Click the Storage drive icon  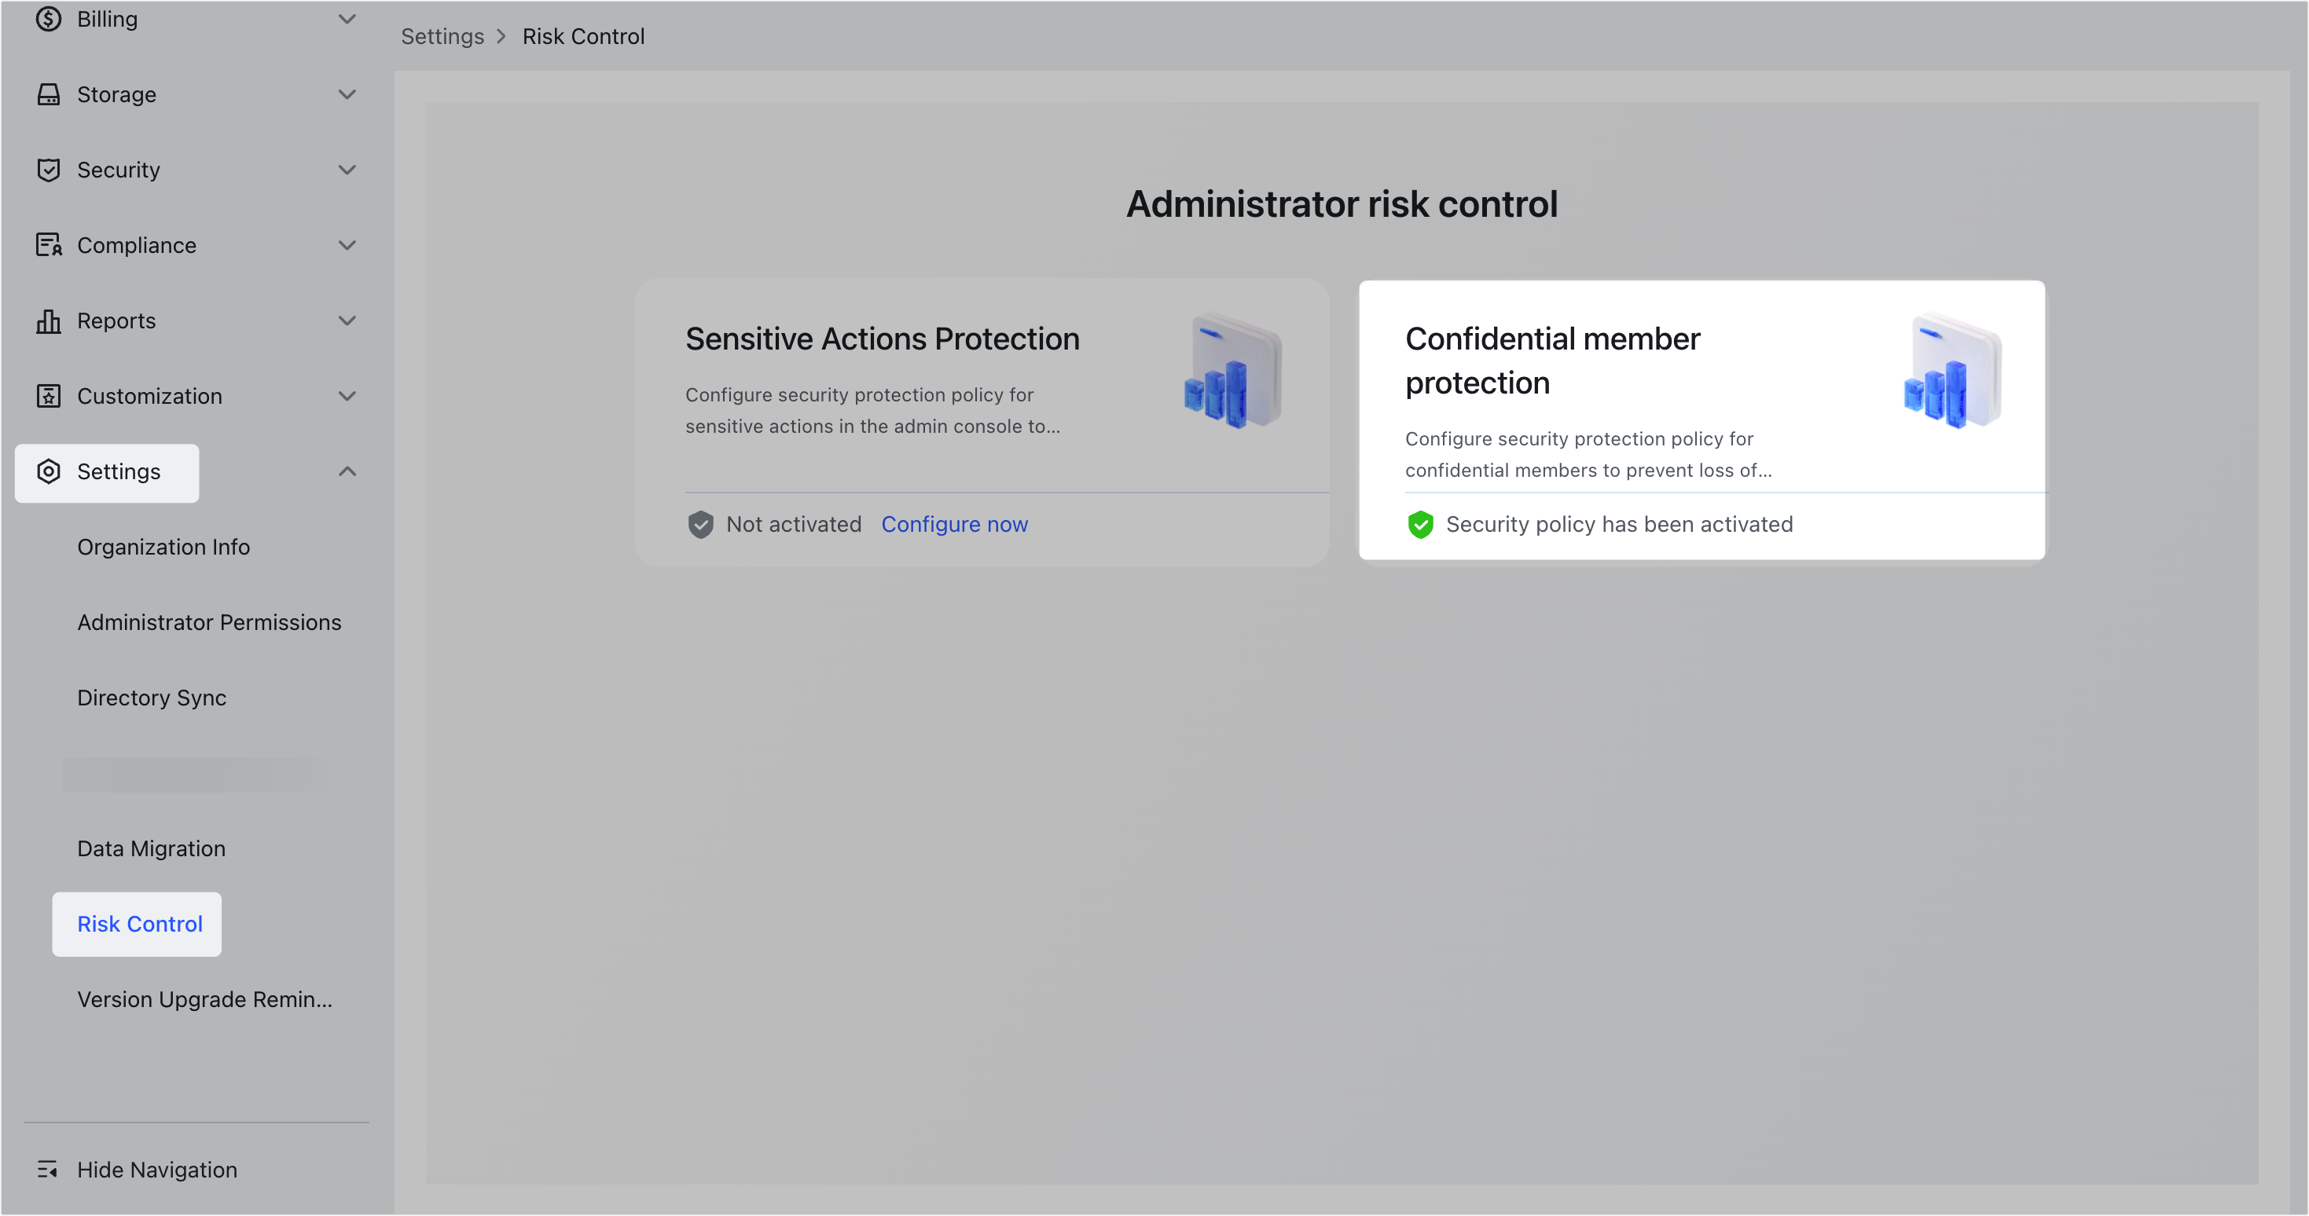click(x=49, y=94)
